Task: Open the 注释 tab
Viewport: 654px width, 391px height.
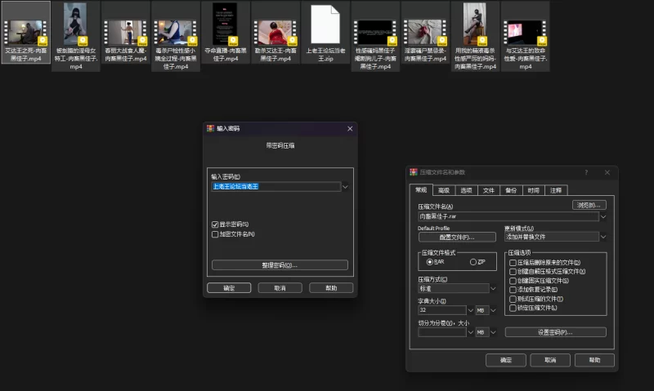Action: coord(556,190)
